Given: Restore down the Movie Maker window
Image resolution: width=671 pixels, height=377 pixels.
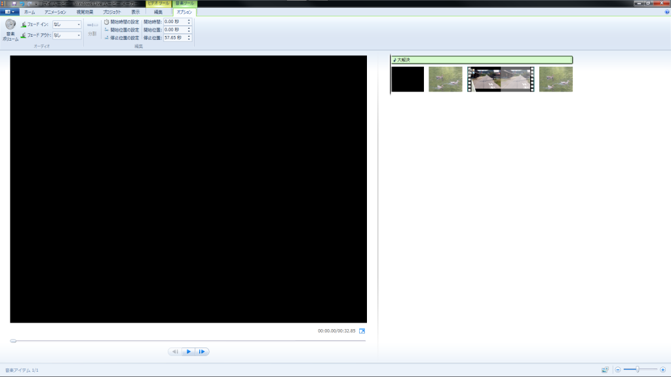Looking at the screenshot, I should tap(648, 3).
